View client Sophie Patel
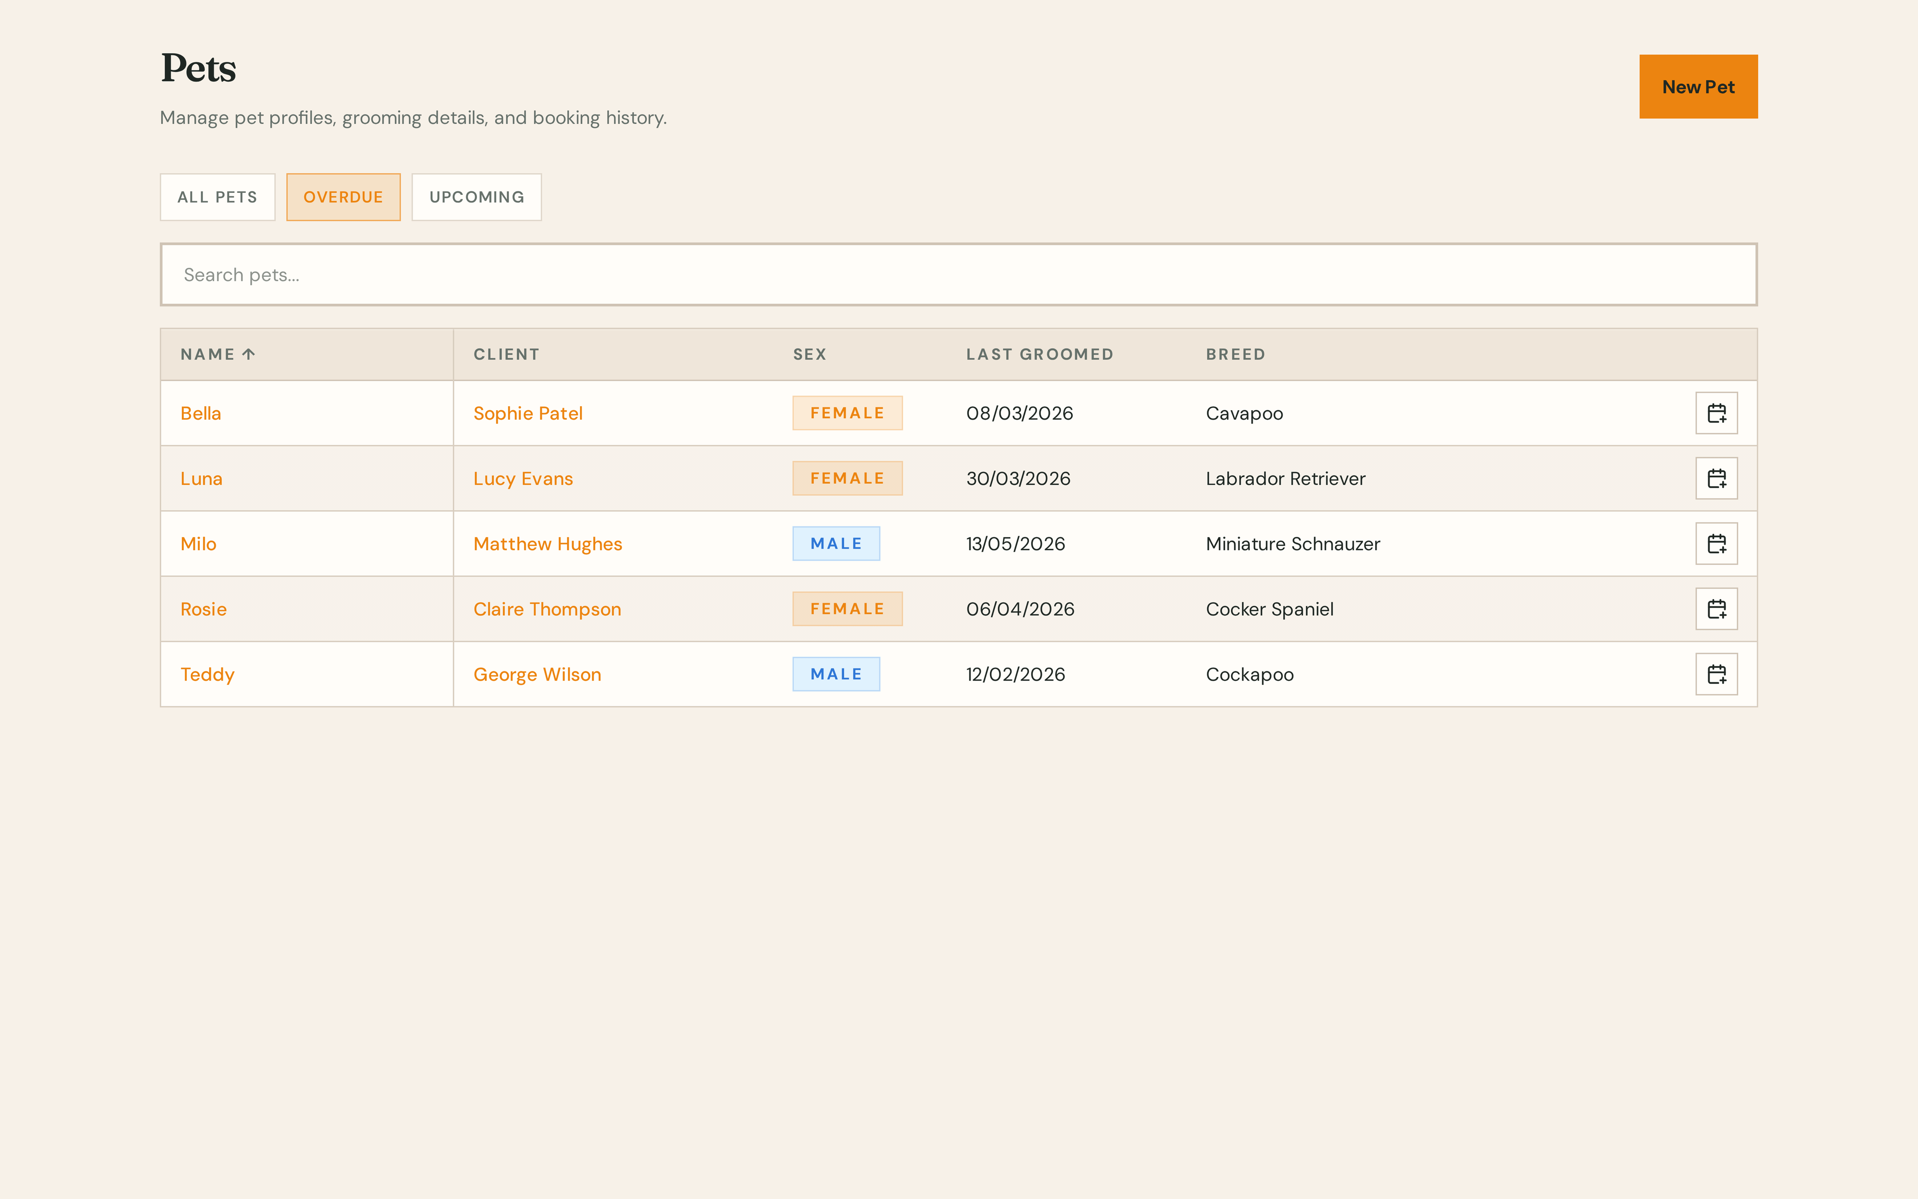1918x1199 pixels. [528, 413]
